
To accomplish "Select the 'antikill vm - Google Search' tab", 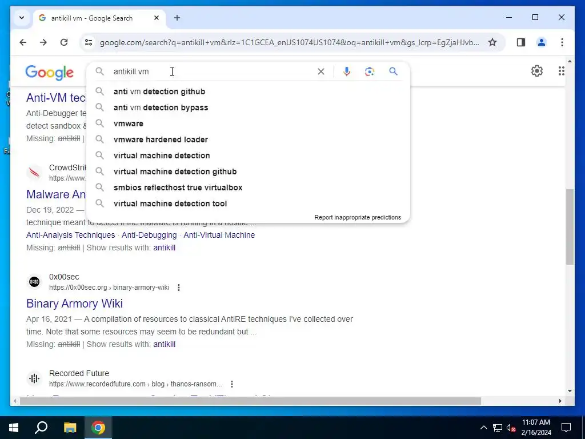I will [x=99, y=18].
